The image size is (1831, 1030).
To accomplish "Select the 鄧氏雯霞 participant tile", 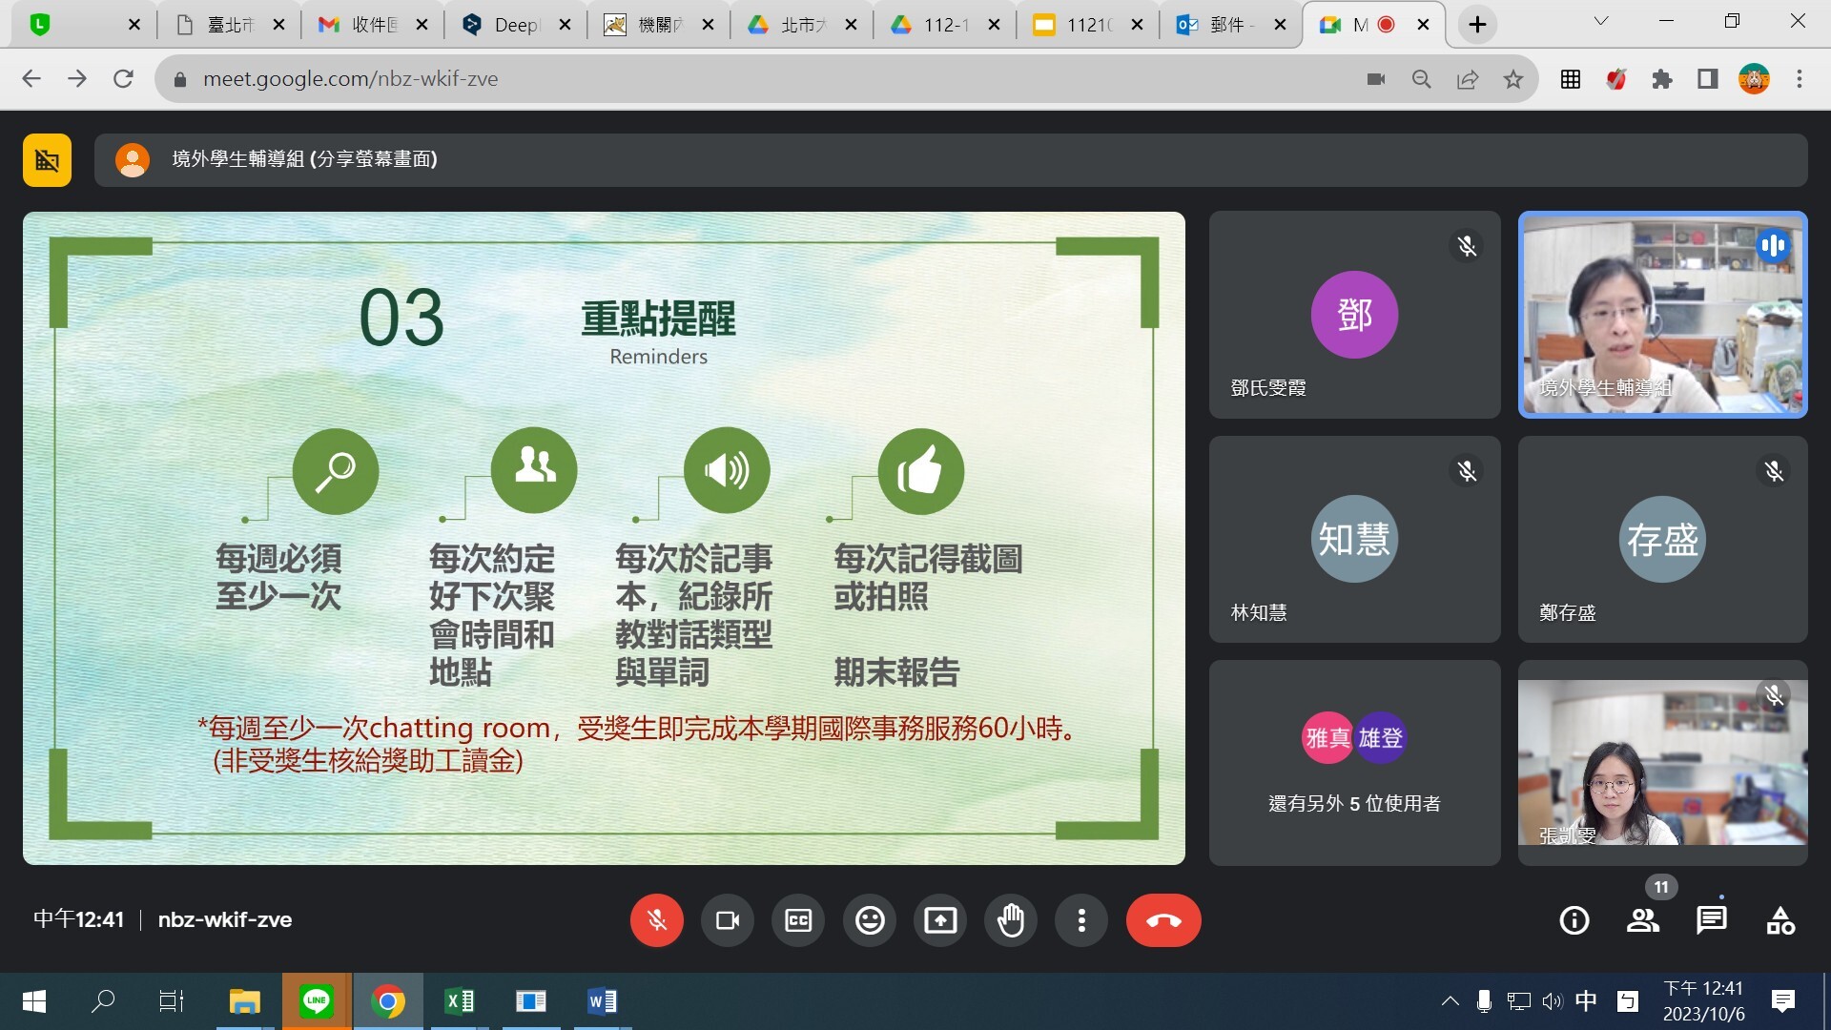I will (1354, 315).
